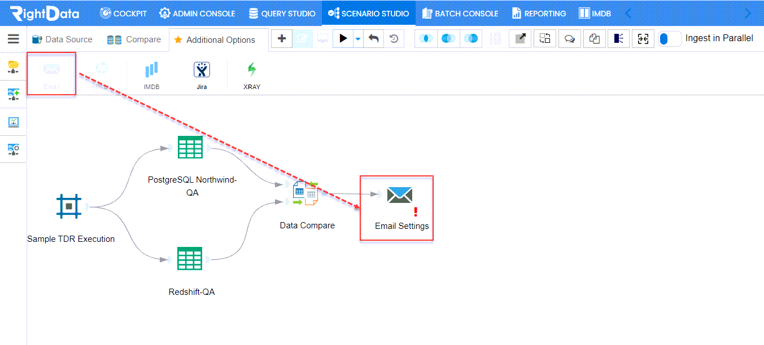
Task: Select the Email Settings envelope node
Action: coord(400,195)
